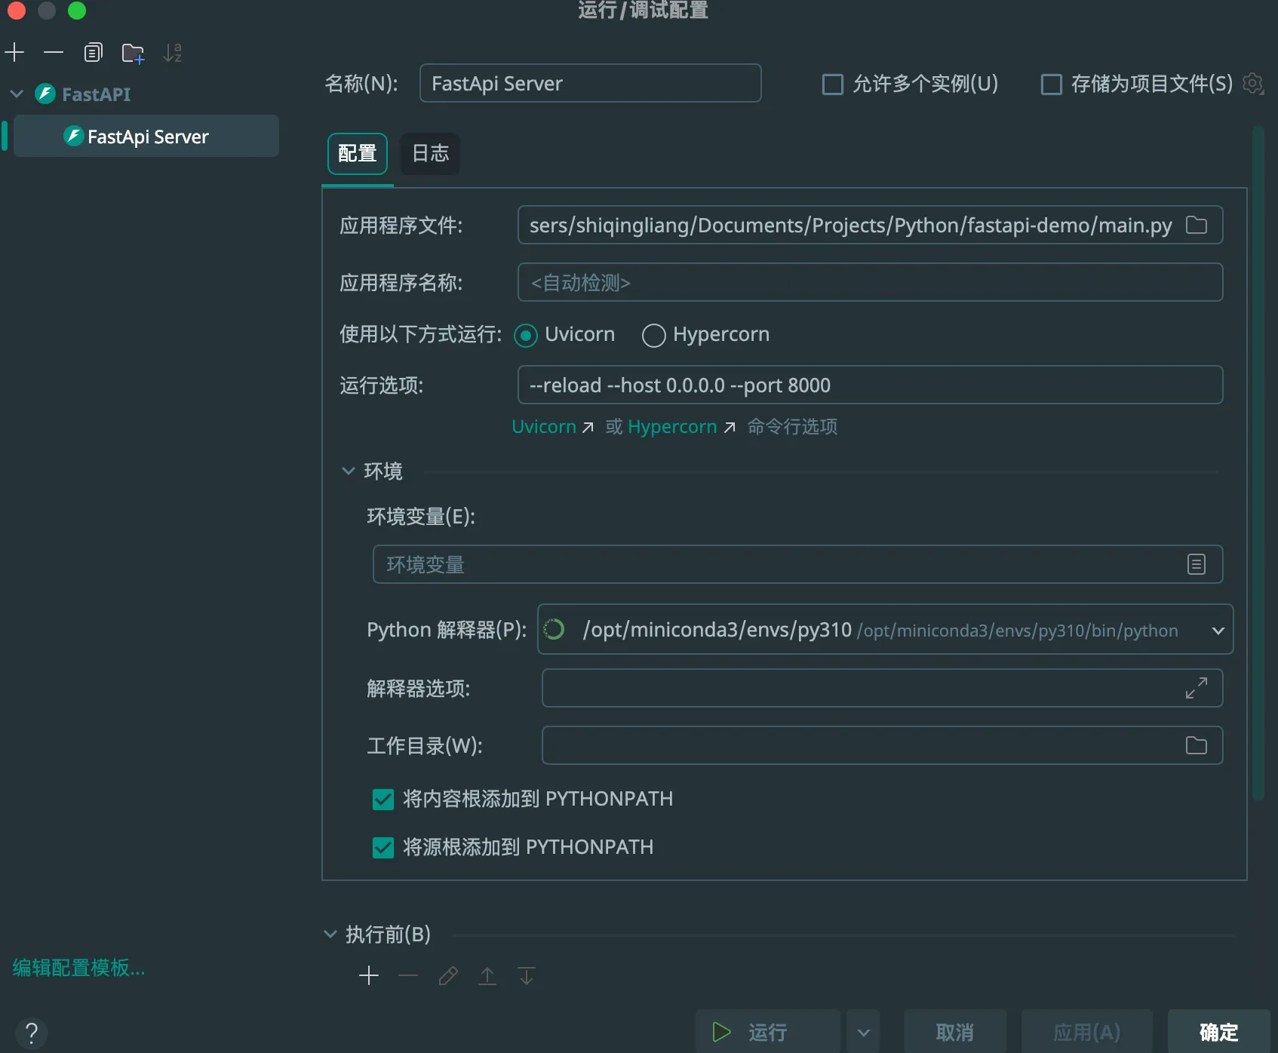
Task: Collapse the FastAPI tree group
Action: pyautogui.click(x=17, y=94)
